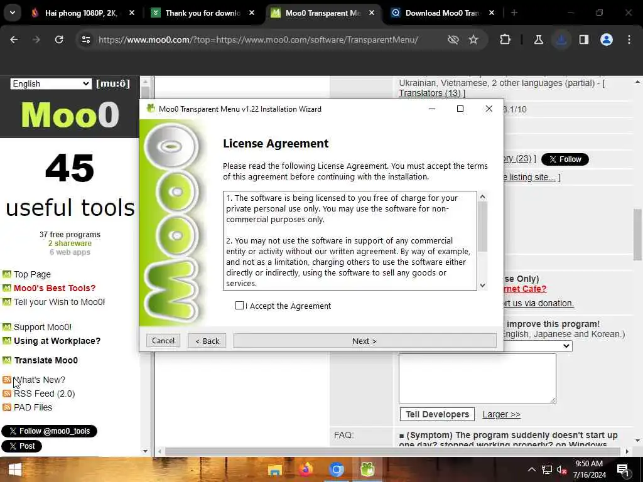Open the Translators (13) link
This screenshot has height=482, width=643.
pyautogui.click(x=430, y=93)
